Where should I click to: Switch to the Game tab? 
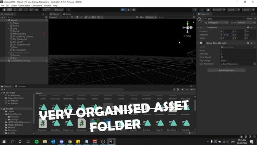point(67,14)
